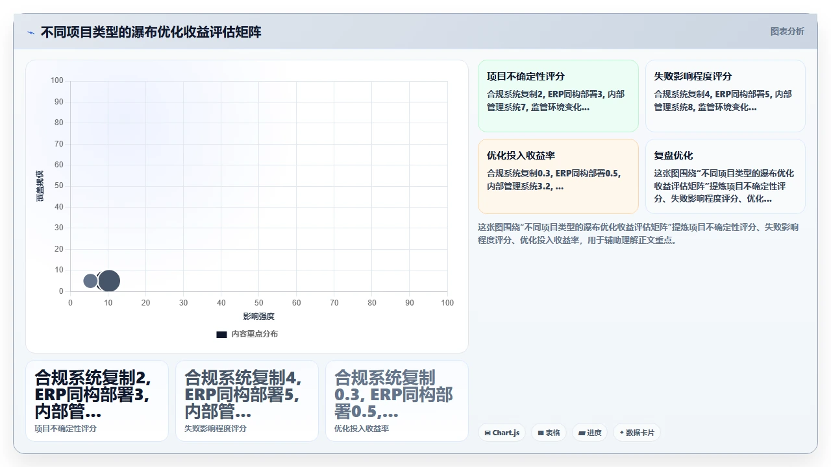The image size is (831, 467).
Task: Select the bottom 优化投入收益率 stat card
Action: 397,401
